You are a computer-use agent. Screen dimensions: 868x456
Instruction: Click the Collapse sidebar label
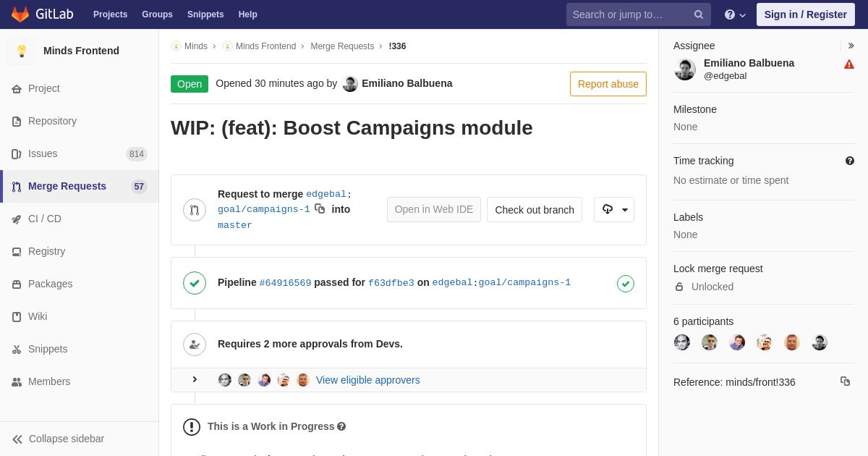(67, 439)
